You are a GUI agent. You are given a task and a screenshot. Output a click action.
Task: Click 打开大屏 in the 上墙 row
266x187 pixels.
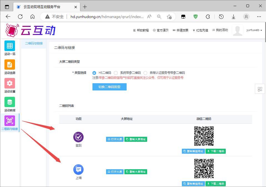click(x=115, y=171)
